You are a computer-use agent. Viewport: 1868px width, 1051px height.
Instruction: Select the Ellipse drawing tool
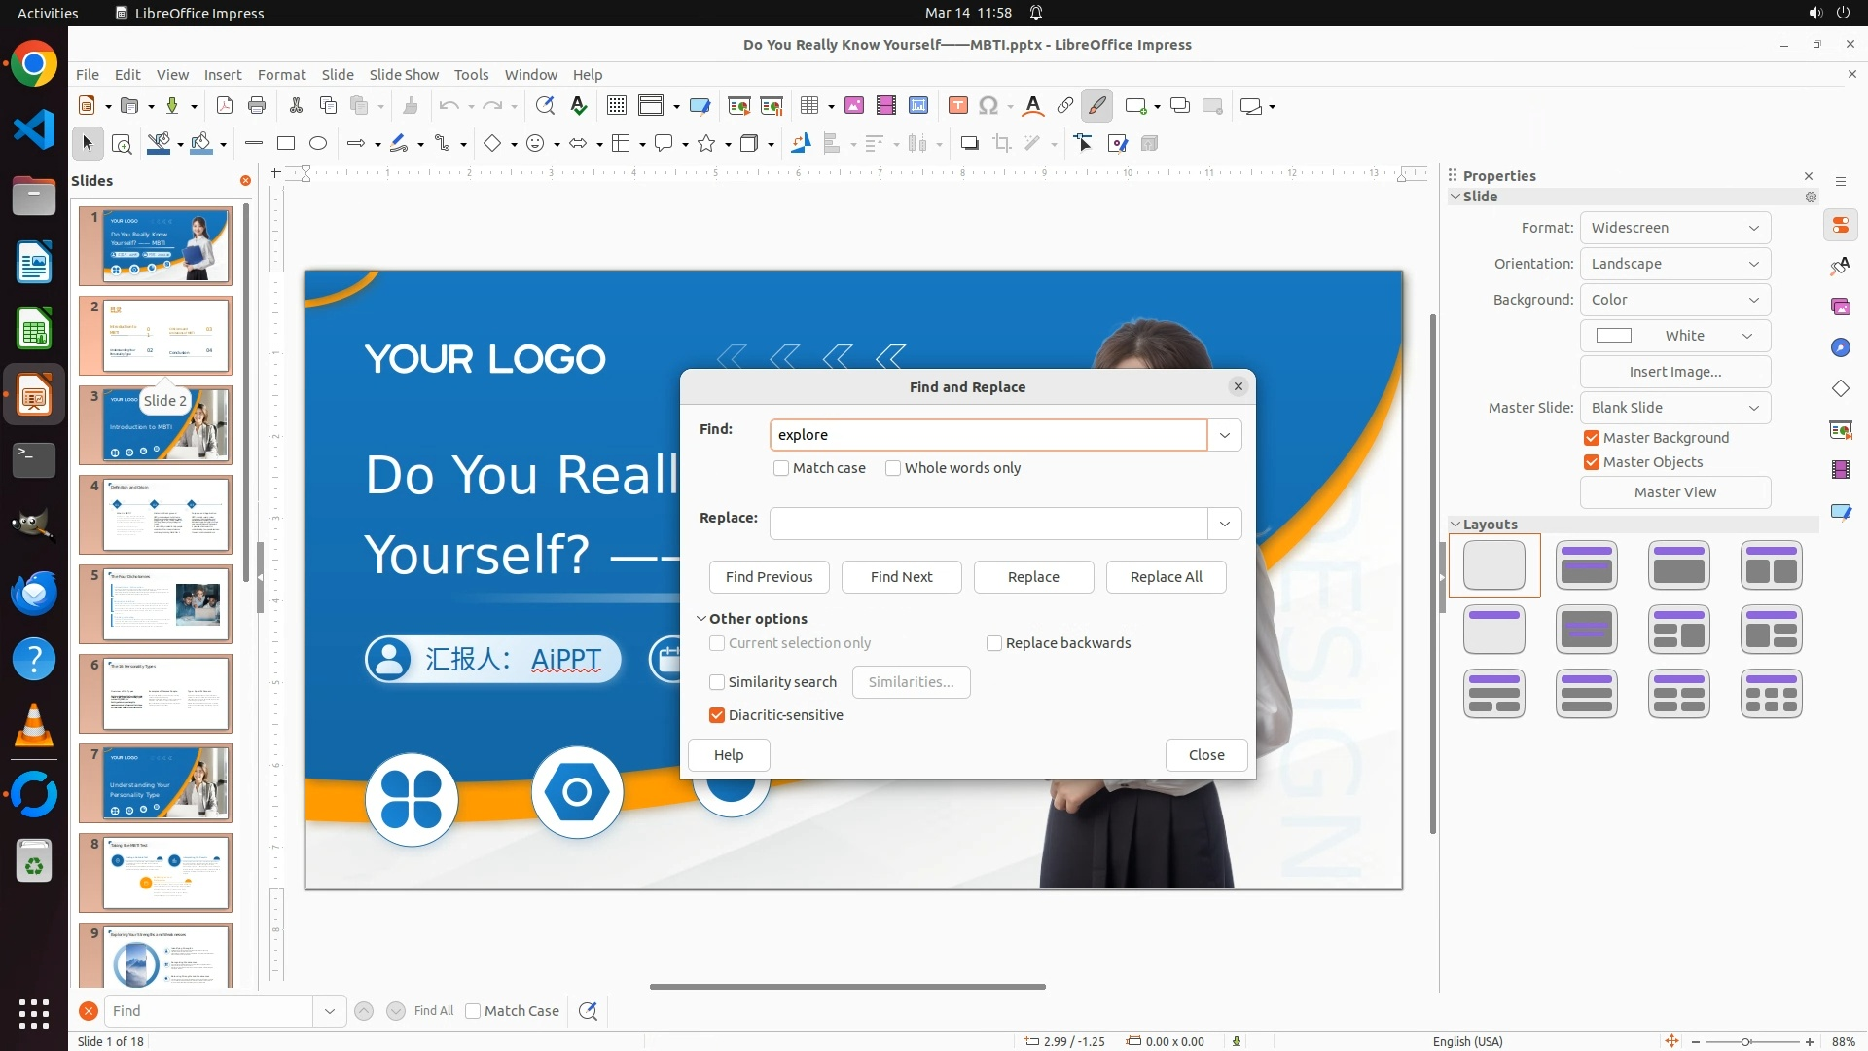pos(318,144)
